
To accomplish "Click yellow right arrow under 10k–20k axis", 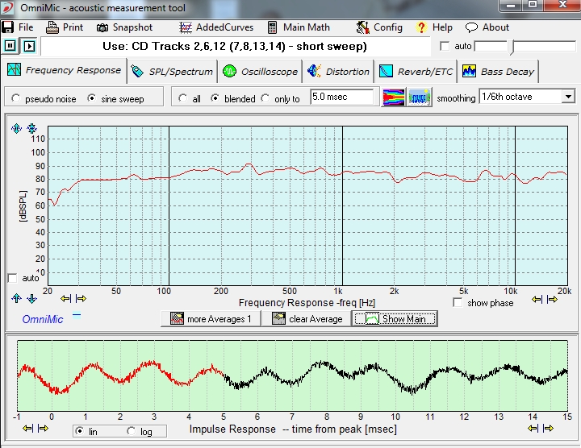I will click(552, 299).
